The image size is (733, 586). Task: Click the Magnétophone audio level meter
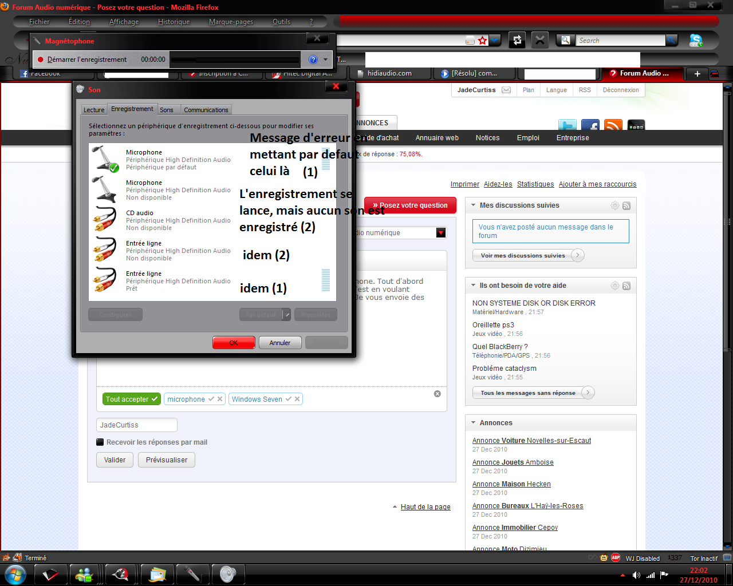[235, 60]
